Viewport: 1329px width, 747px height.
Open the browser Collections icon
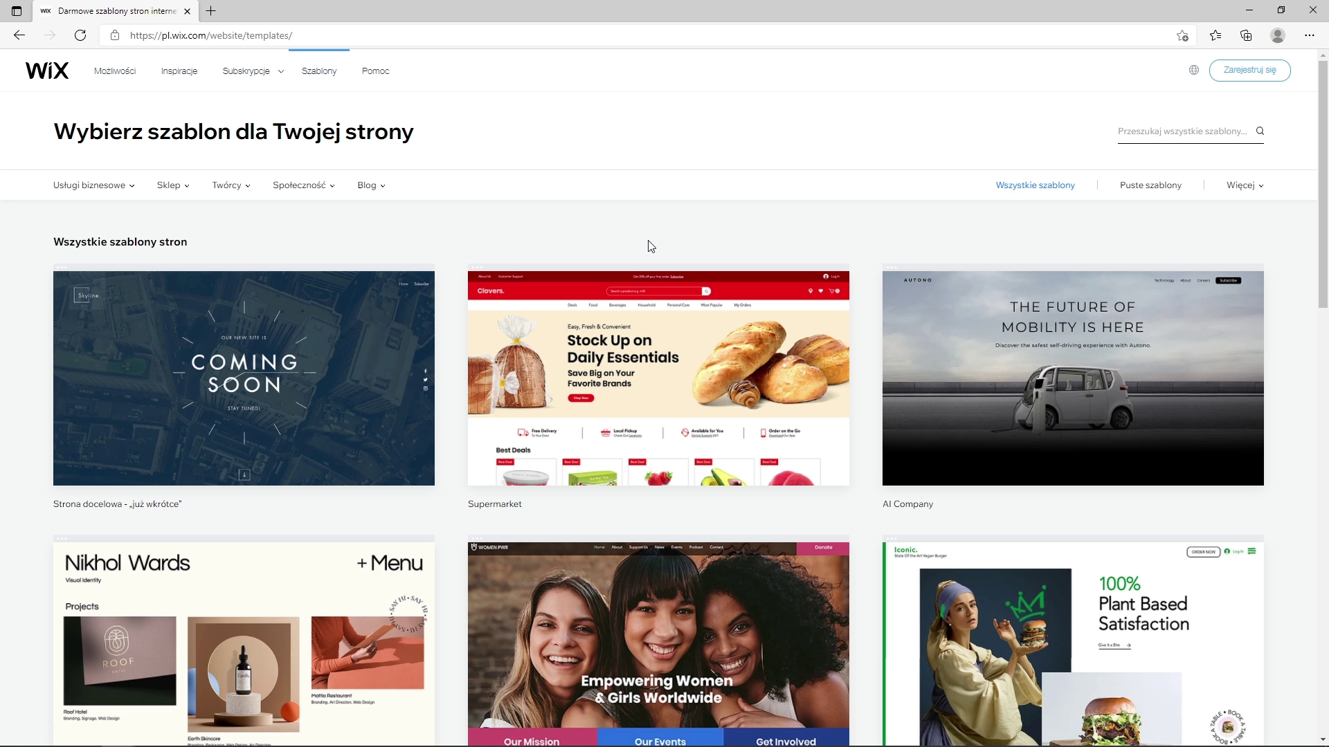(x=1246, y=35)
